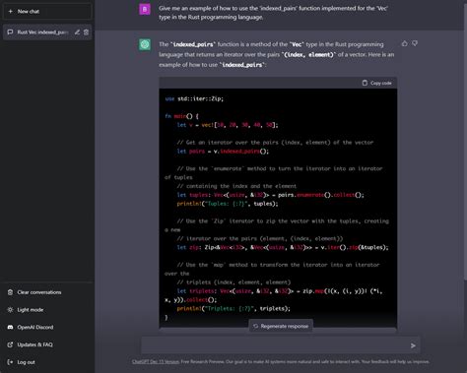Screen dimensions: 467x373
Task: Click the user avatar next to prompt
Action: coord(145,9)
